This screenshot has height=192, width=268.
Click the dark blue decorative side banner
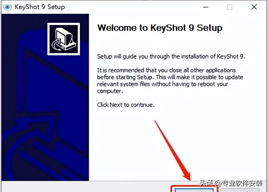click(45, 97)
